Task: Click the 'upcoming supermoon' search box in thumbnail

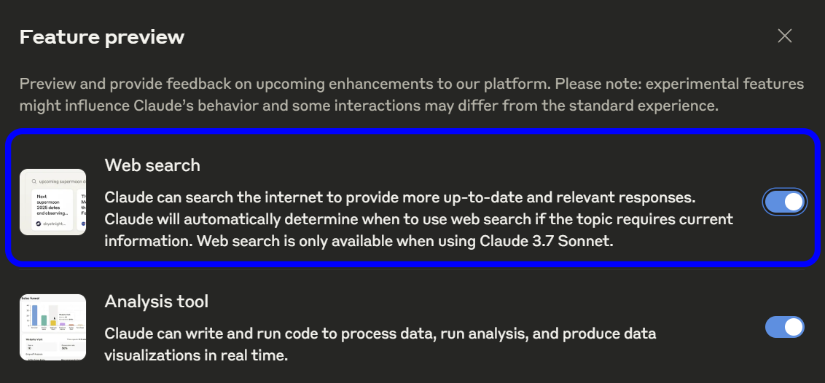Action: coord(58,181)
